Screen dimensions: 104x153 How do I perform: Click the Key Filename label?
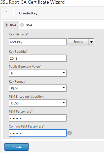(x=19, y=34)
